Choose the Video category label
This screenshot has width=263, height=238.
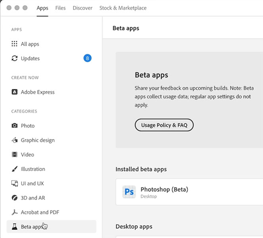click(27, 154)
